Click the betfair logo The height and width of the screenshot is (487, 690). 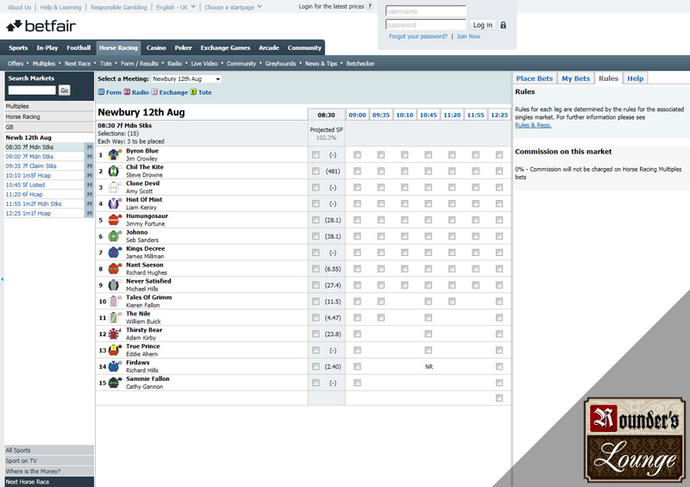point(41,26)
